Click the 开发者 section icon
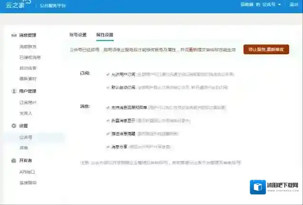The height and width of the screenshot is (205, 303). (x=14, y=160)
